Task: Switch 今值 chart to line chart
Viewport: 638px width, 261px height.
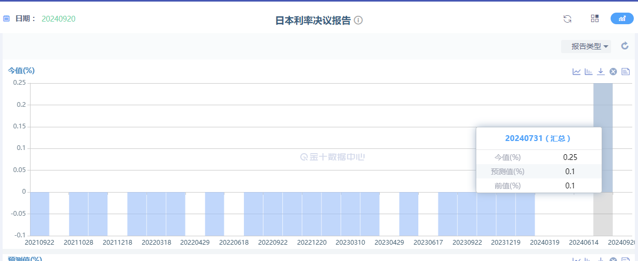Action: 576,72
